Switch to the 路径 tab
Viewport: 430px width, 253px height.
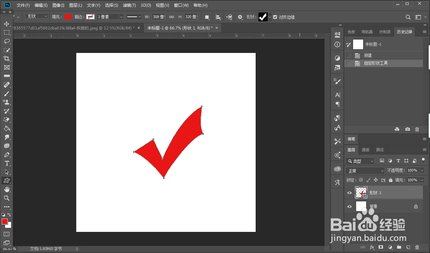[x=380, y=150]
